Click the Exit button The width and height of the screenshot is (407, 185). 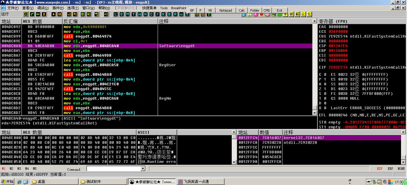click(279, 10)
